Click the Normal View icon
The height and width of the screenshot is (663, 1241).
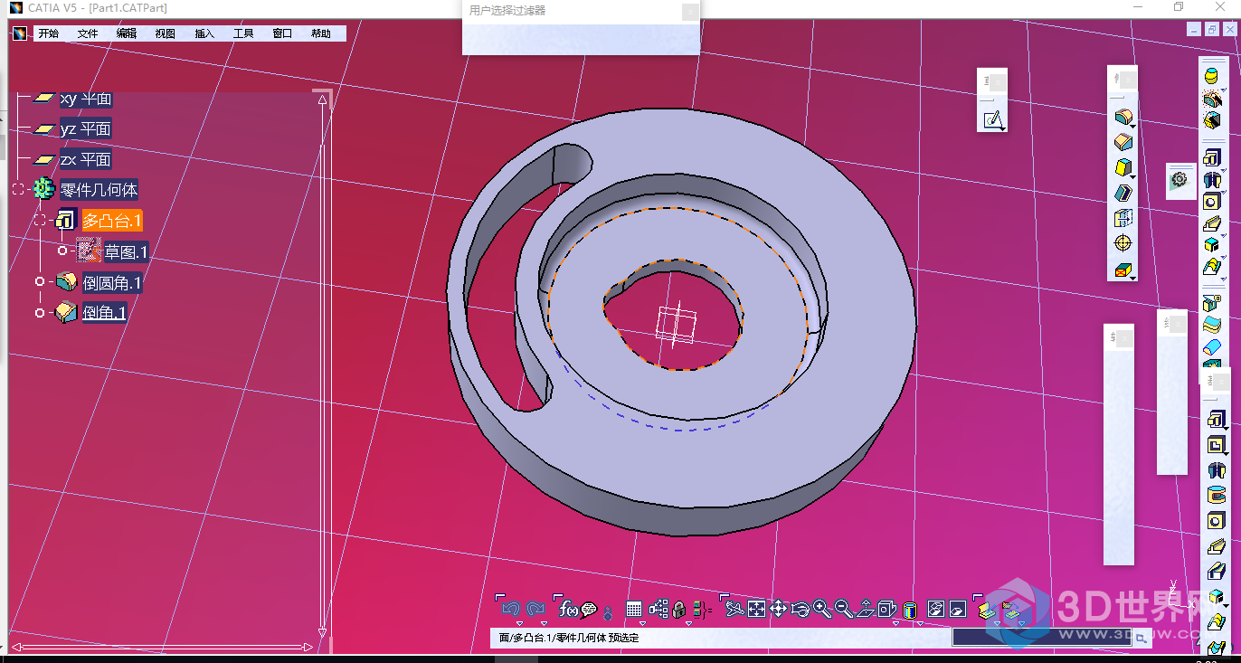tap(865, 610)
